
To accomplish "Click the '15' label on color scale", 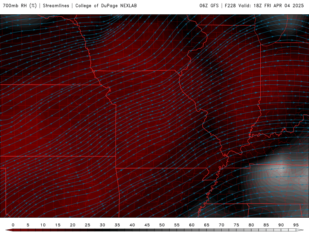I will [x=58, y=225].
